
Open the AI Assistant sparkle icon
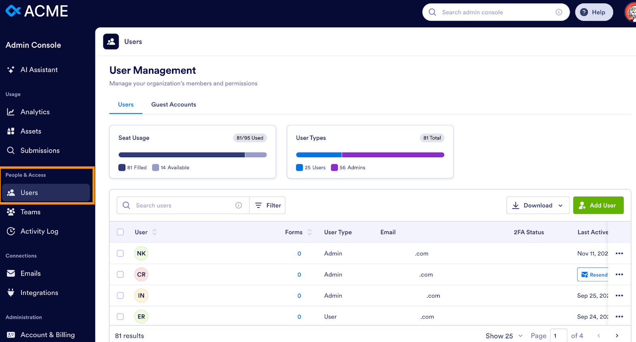(11, 70)
